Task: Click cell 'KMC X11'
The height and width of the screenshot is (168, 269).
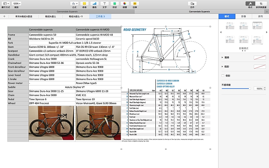Action: (x=98, y=95)
